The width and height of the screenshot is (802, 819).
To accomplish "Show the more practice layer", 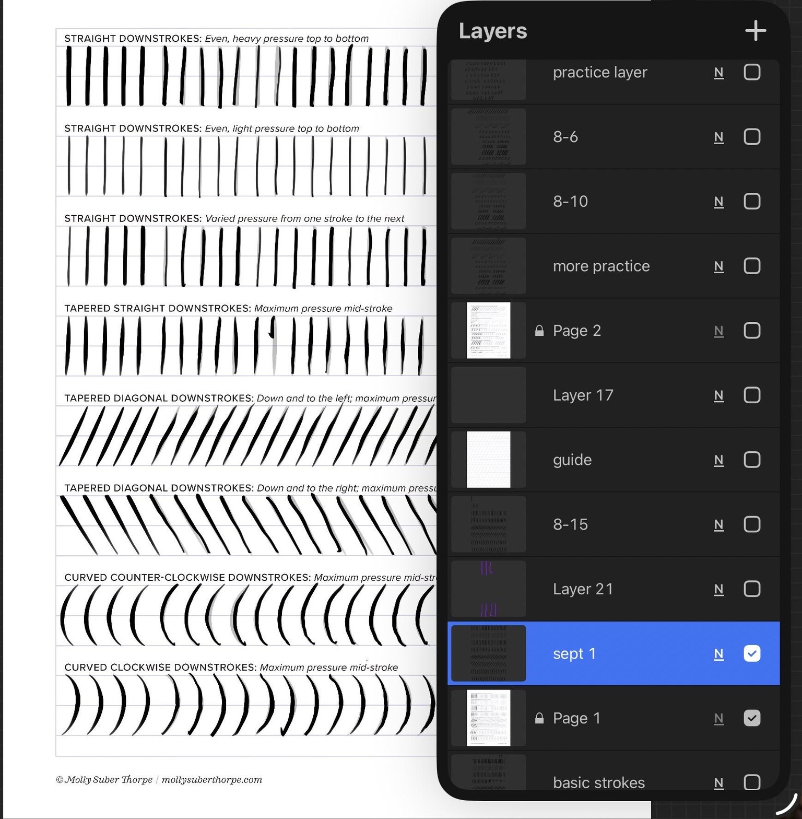I will point(752,266).
